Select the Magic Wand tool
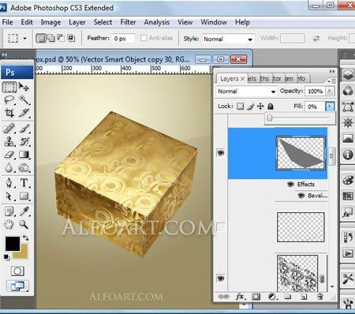This screenshot has height=314, width=355. tap(24, 100)
